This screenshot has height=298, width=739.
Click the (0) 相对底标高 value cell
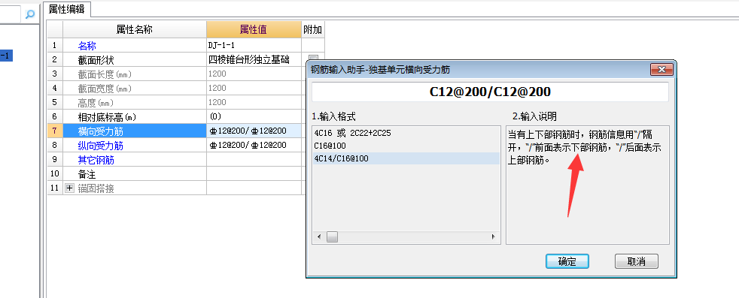[254, 116]
